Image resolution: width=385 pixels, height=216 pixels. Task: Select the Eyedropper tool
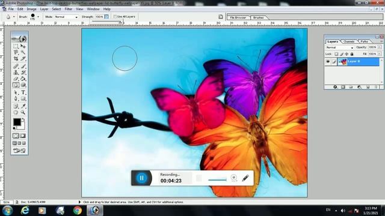coord(23,106)
